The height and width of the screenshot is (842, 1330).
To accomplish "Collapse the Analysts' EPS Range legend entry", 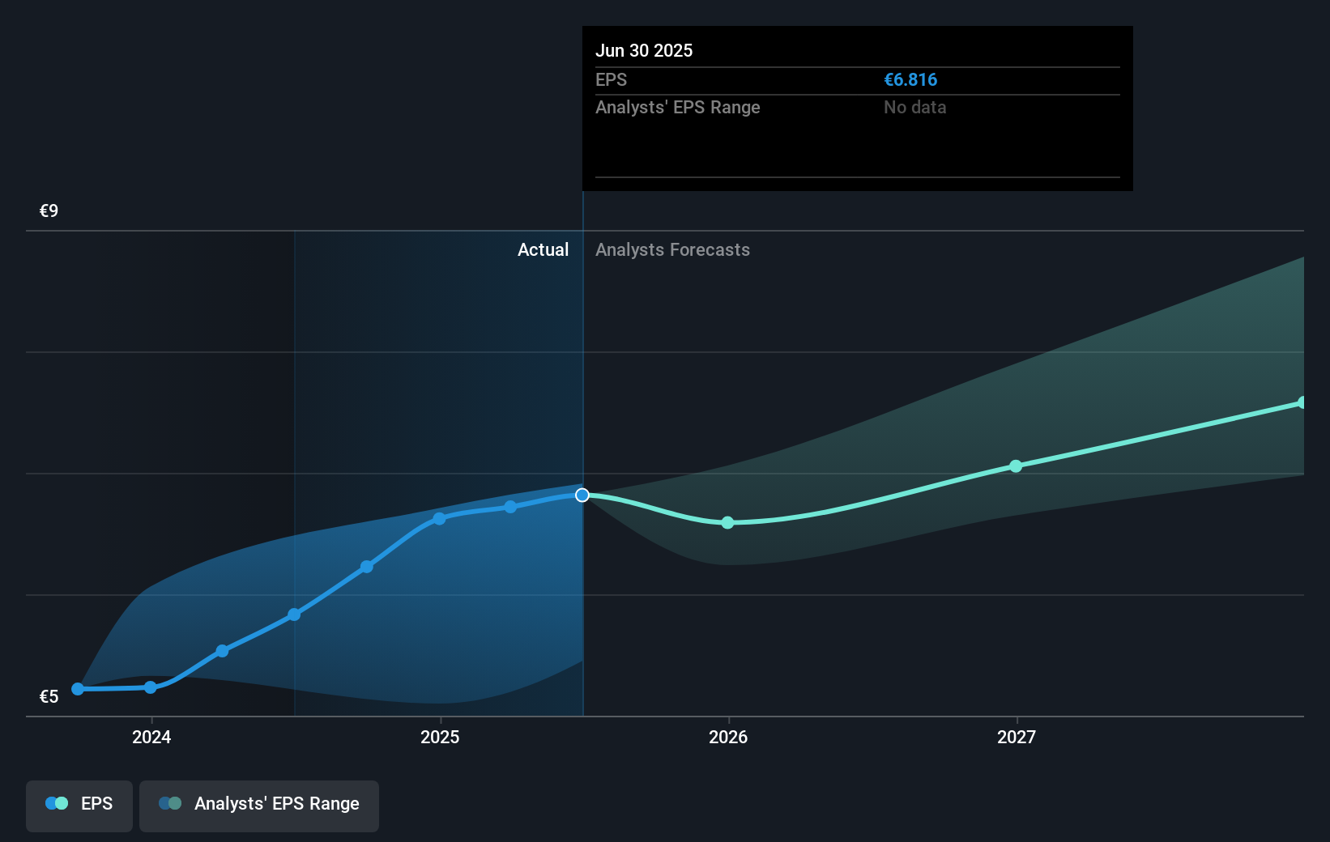I will pyautogui.click(x=259, y=805).
